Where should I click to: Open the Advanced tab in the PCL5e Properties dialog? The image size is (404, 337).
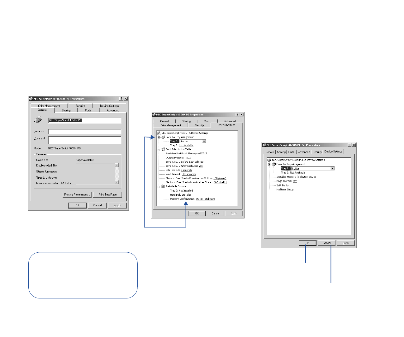pyautogui.click(x=304, y=152)
